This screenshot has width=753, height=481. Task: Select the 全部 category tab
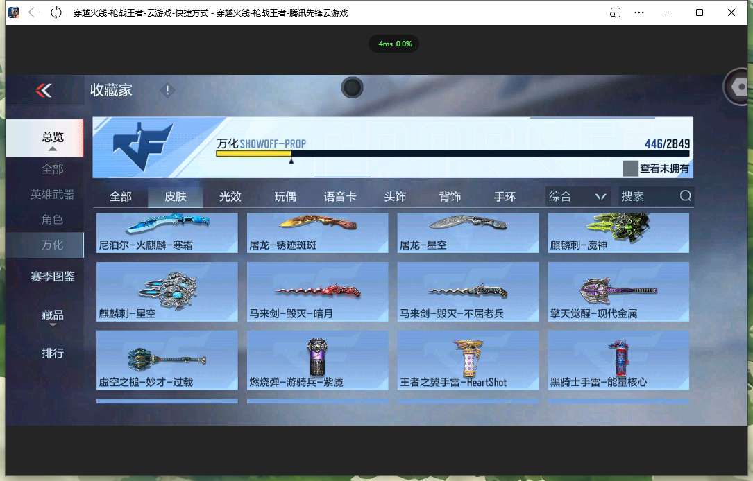[121, 197]
